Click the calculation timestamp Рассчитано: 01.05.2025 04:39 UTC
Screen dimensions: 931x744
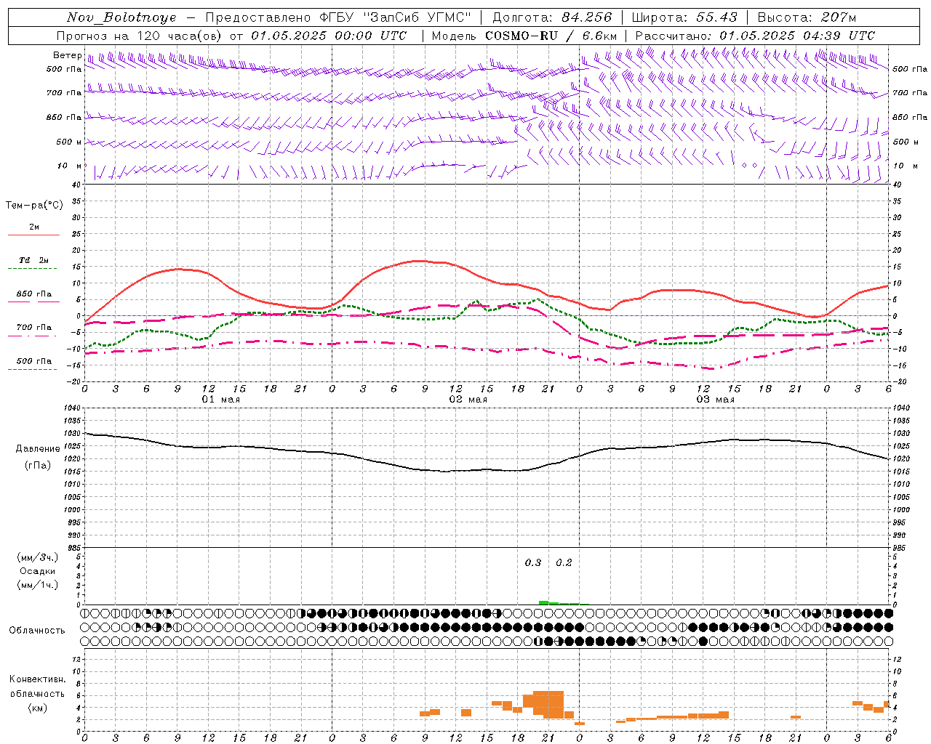755,36
